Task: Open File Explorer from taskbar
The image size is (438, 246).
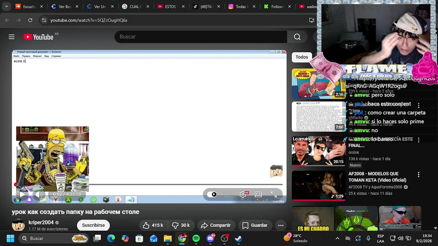Action: point(168,238)
